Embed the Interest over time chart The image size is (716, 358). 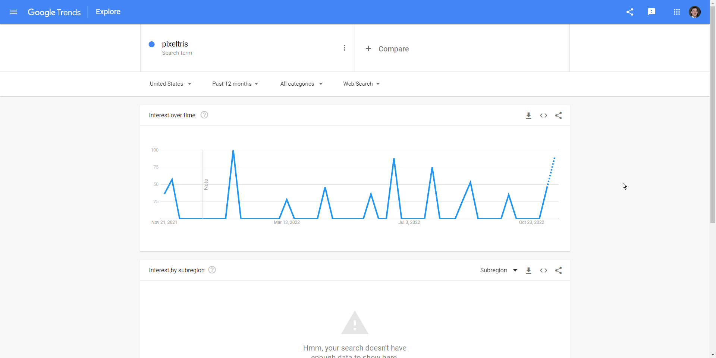pos(543,115)
